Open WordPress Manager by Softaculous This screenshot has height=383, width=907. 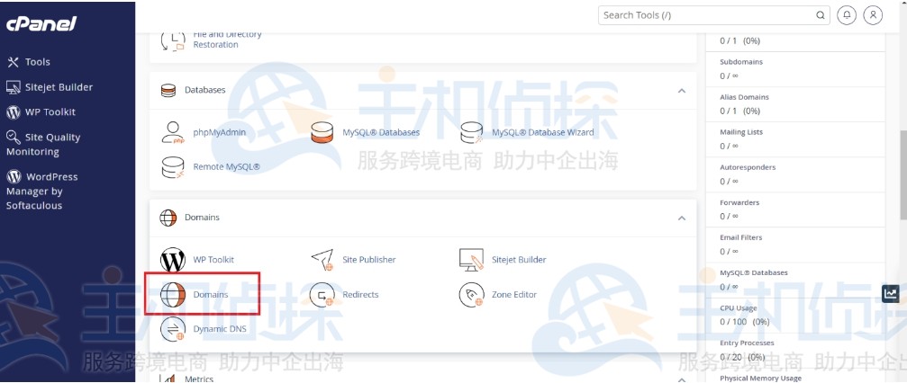coord(41,191)
